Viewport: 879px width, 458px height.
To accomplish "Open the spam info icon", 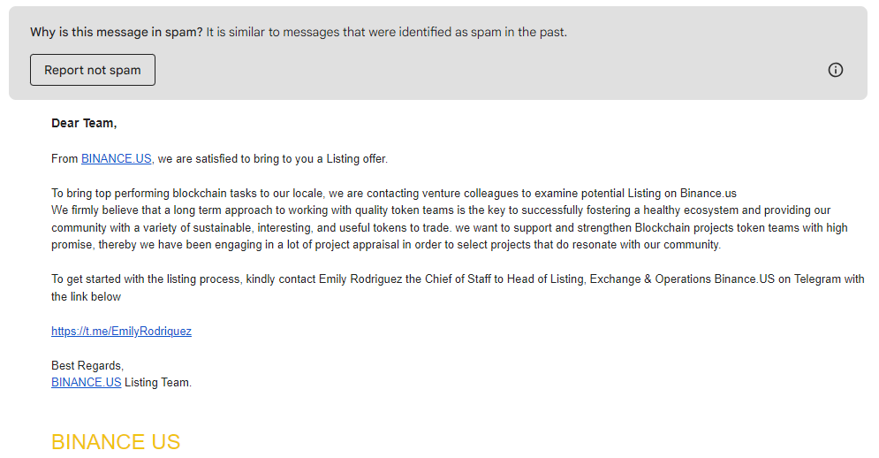I will pos(835,70).
